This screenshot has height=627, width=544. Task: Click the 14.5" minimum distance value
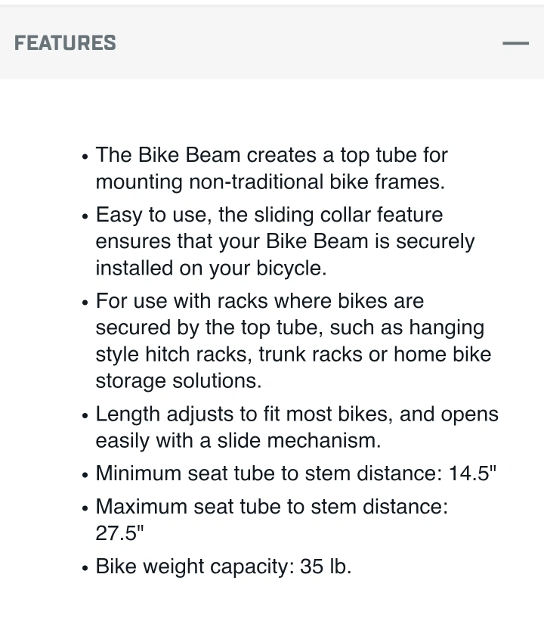click(473, 473)
